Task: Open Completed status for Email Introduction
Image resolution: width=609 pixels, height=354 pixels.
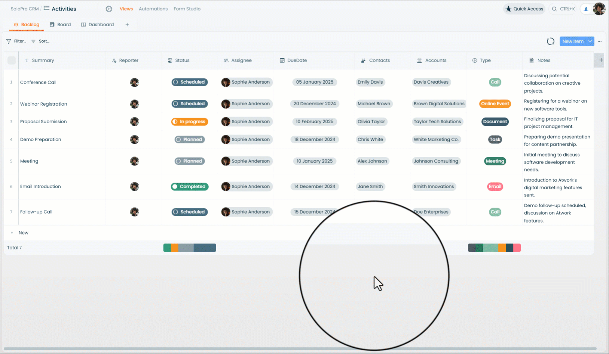Action: 190,187
